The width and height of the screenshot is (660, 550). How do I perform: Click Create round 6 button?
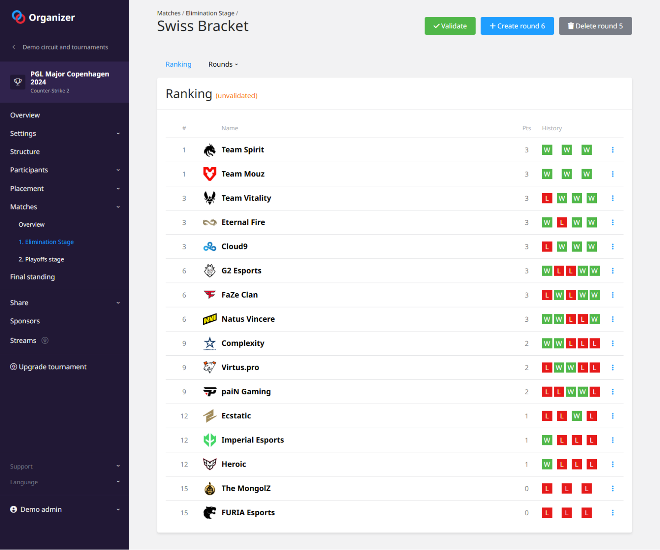tap(517, 26)
